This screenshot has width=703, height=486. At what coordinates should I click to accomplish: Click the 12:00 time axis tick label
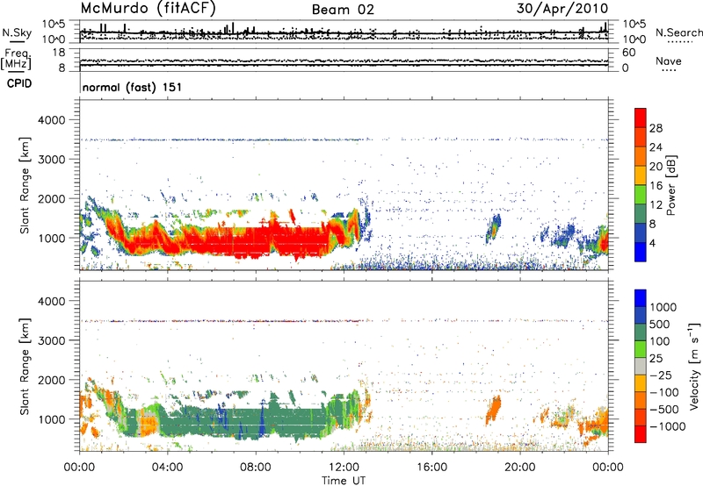click(344, 468)
